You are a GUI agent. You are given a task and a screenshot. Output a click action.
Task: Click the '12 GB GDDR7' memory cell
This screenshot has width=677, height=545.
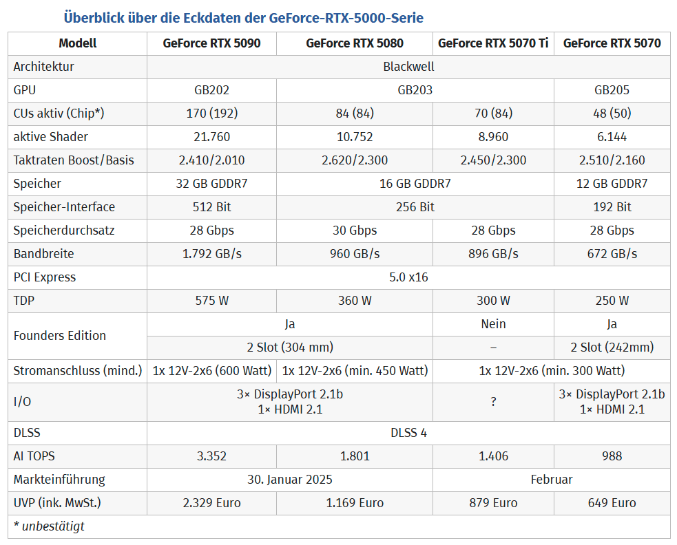612,184
